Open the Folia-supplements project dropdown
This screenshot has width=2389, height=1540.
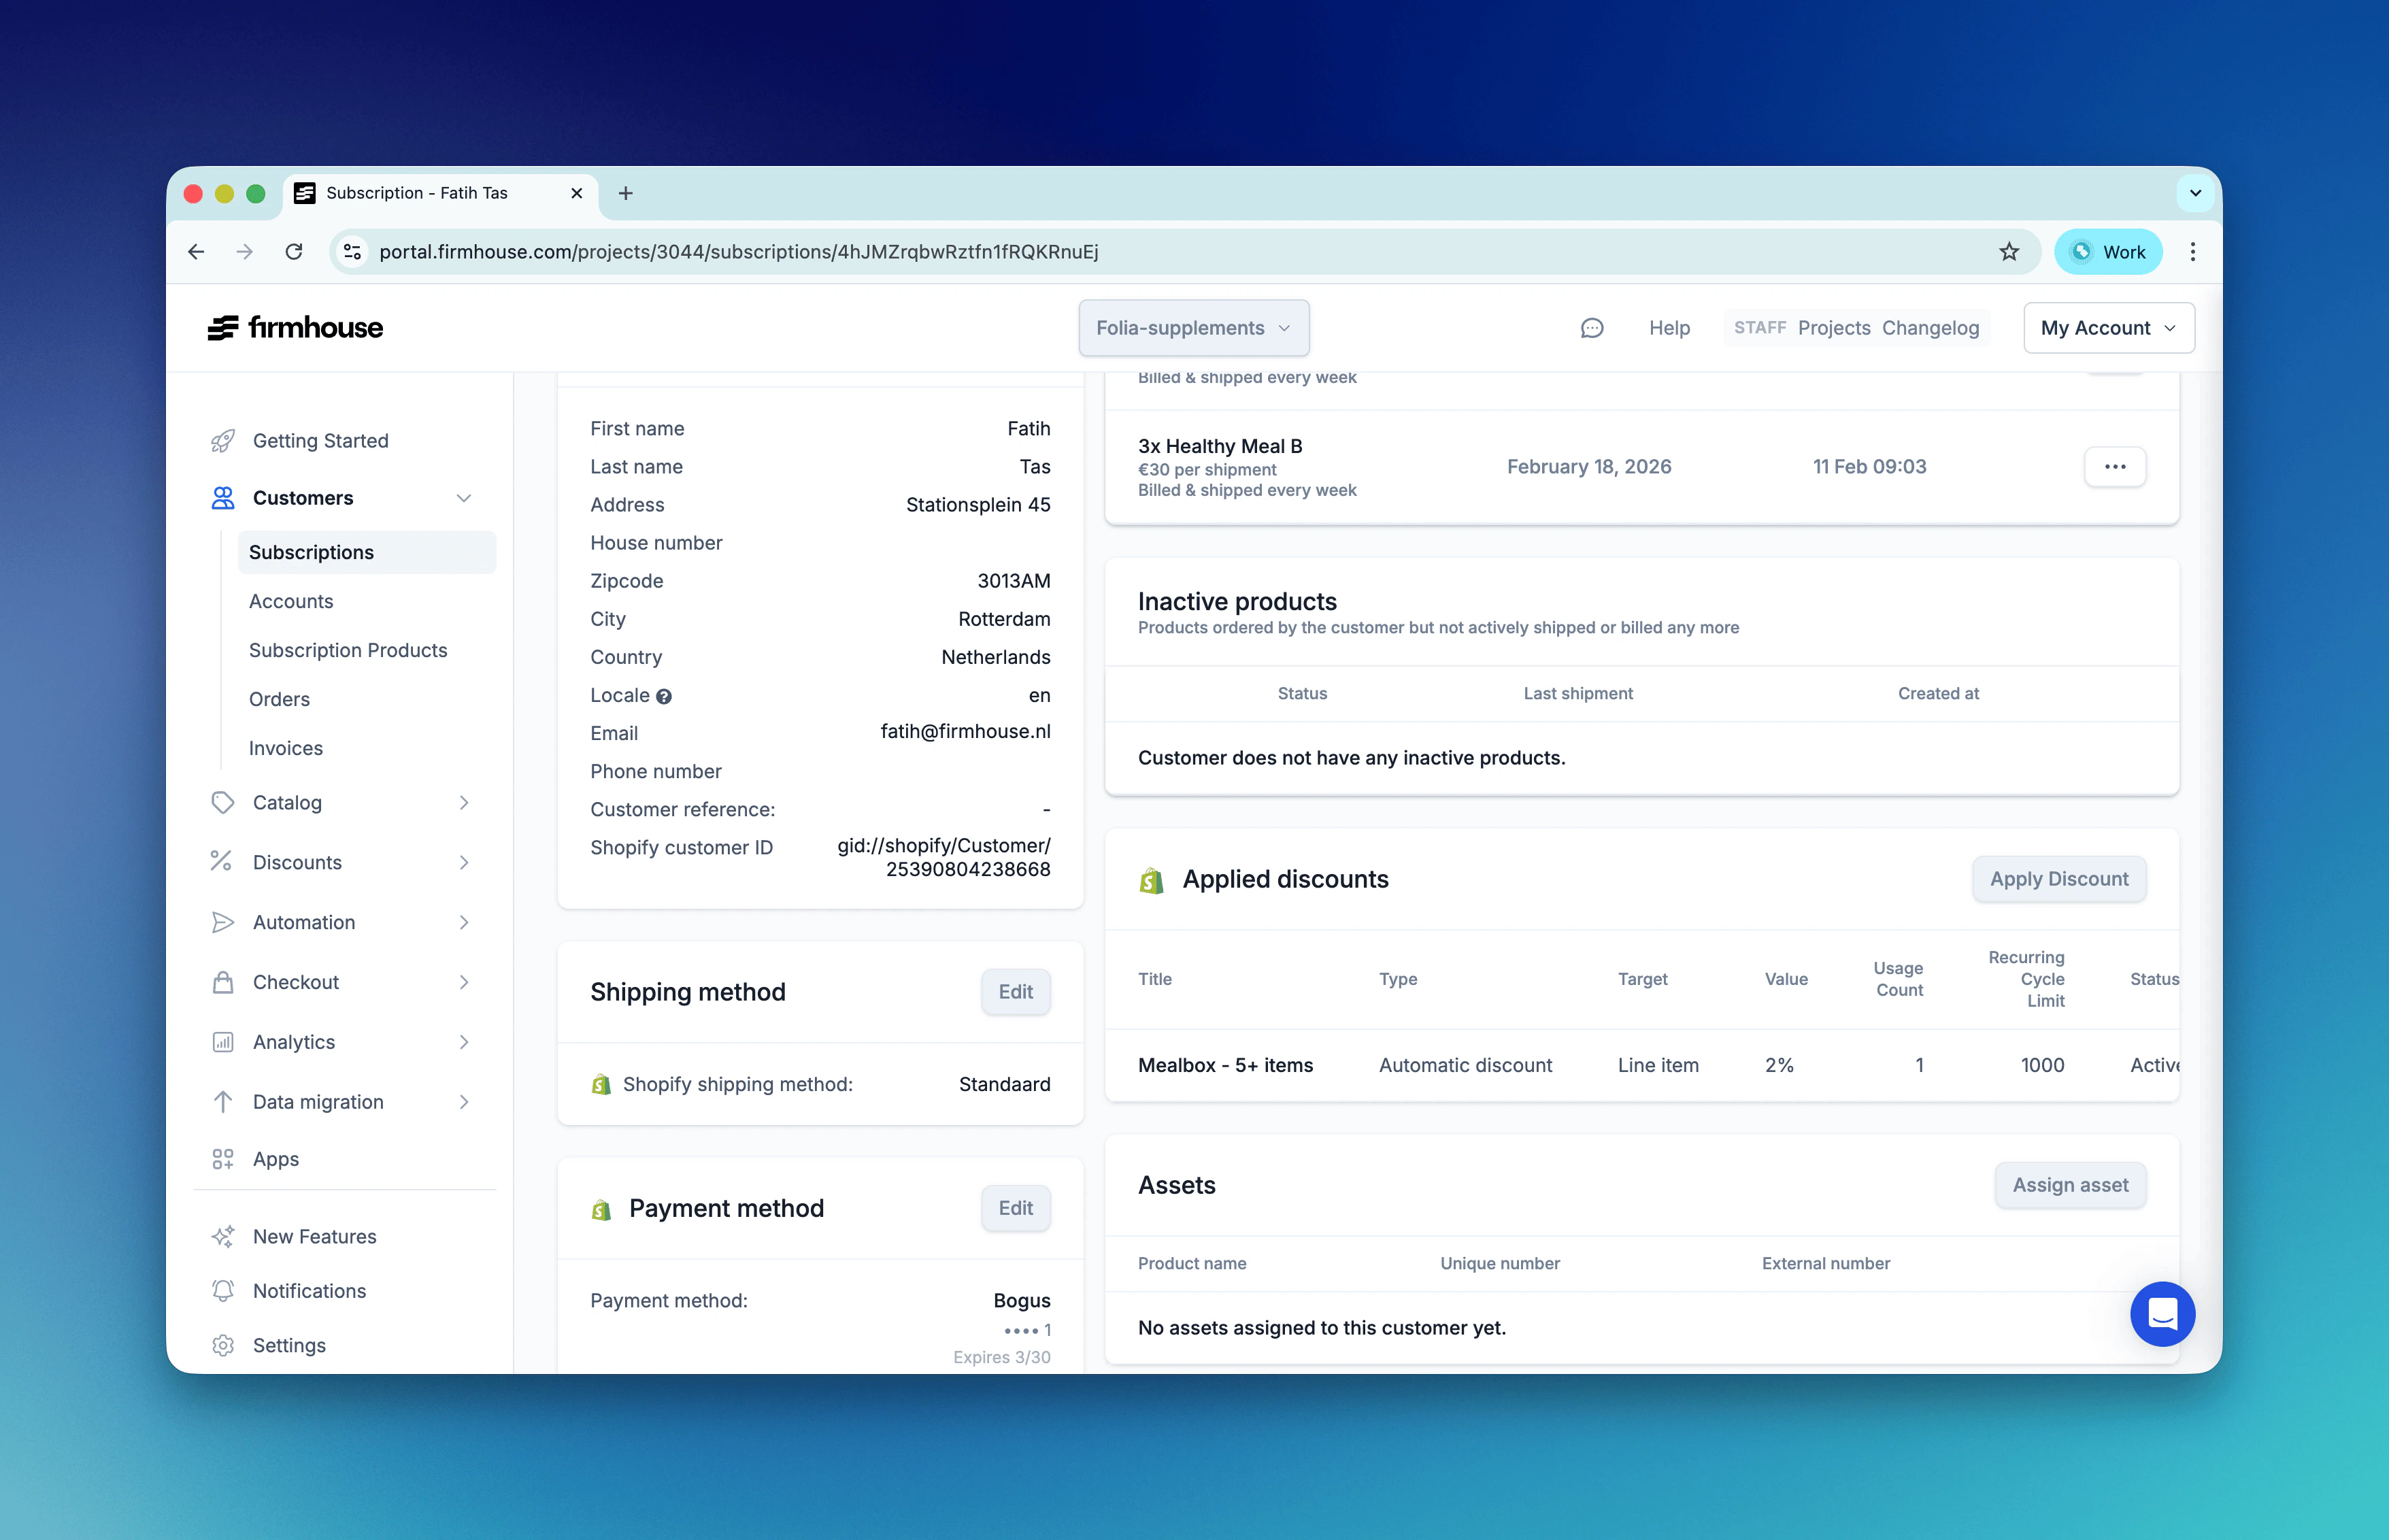(1193, 327)
